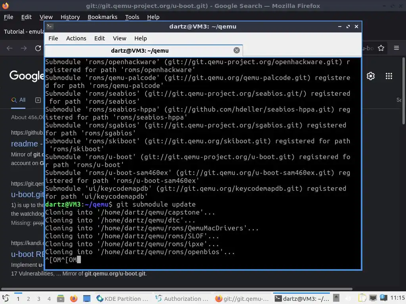This screenshot has height=304, width=406.
Task: Click the line cloning into roms/openbios
Action: click(140, 252)
